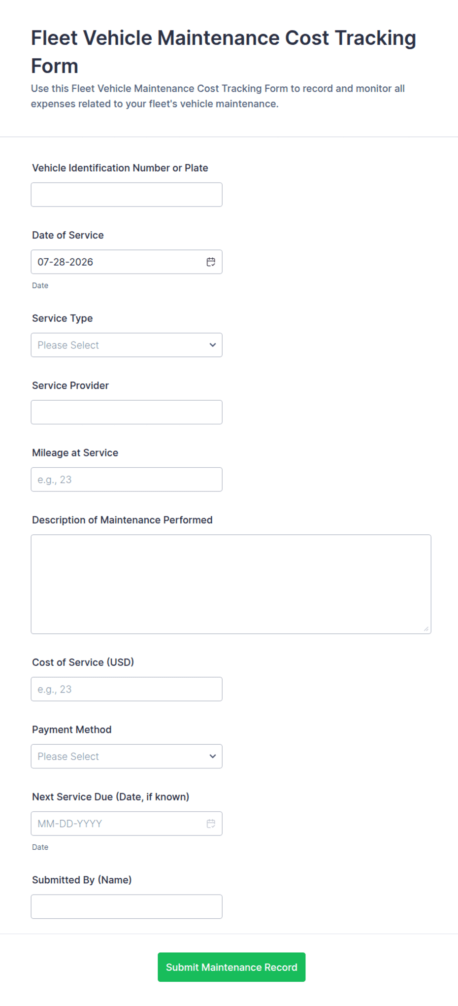Expand the Service Type dropdown
This screenshot has height=1006, width=458.
point(127,345)
